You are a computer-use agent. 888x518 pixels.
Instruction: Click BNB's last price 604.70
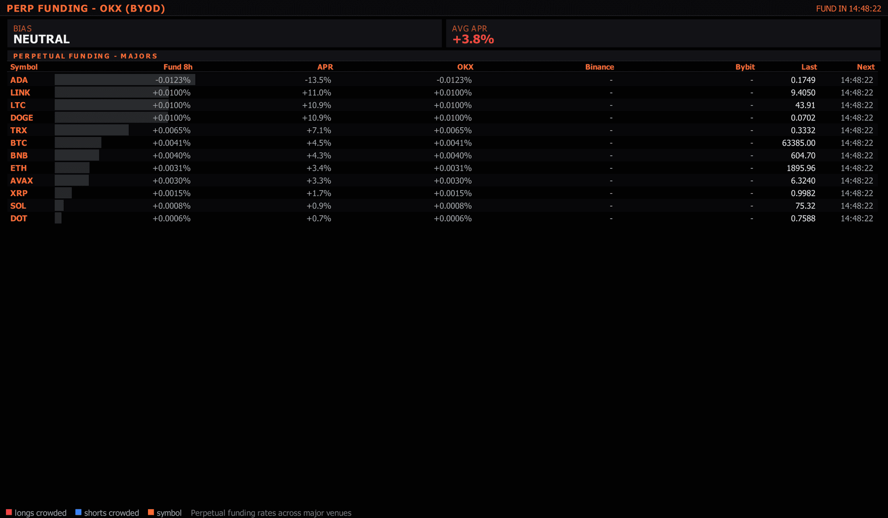[803, 155]
